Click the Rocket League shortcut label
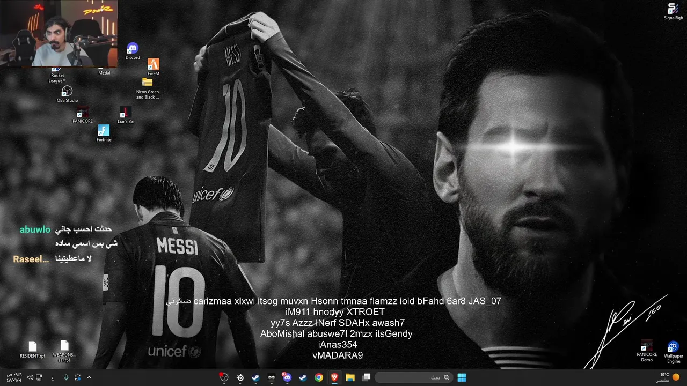The image size is (687, 386). pyautogui.click(x=57, y=78)
